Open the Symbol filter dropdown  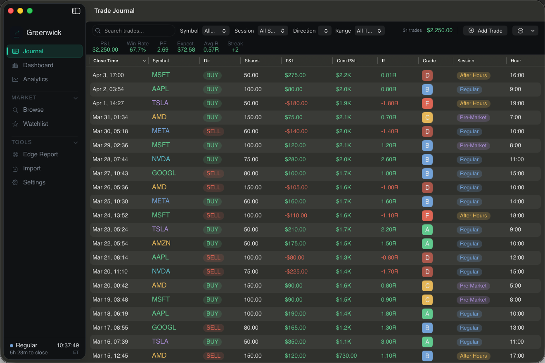pos(216,31)
